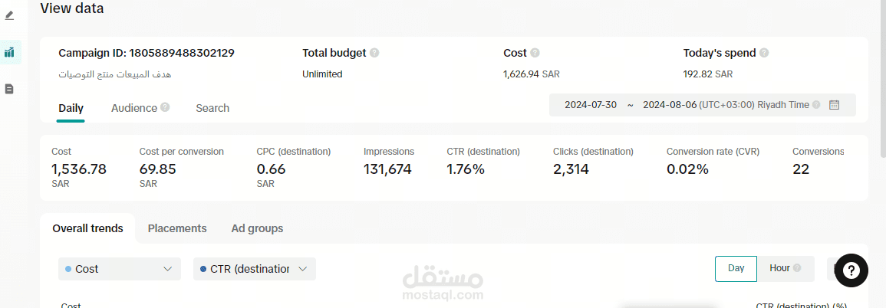
Task: Open the calendar icon in date range
Action: tap(835, 105)
